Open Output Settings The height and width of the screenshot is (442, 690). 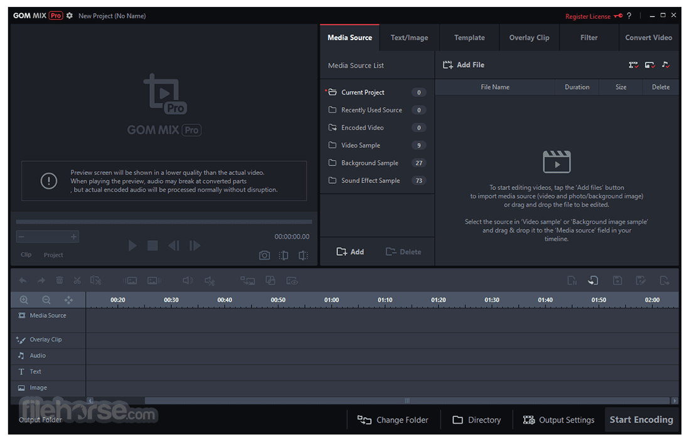point(558,420)
